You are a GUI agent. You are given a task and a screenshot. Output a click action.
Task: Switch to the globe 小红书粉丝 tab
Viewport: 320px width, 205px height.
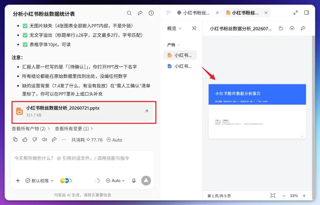coord(193,13)
